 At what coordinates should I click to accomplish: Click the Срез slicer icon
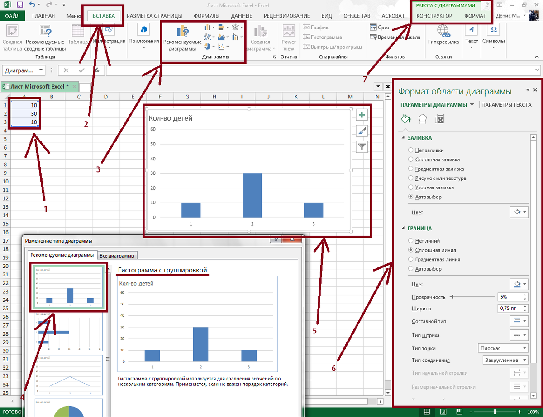pyautogui.click(x=374, y=28)
